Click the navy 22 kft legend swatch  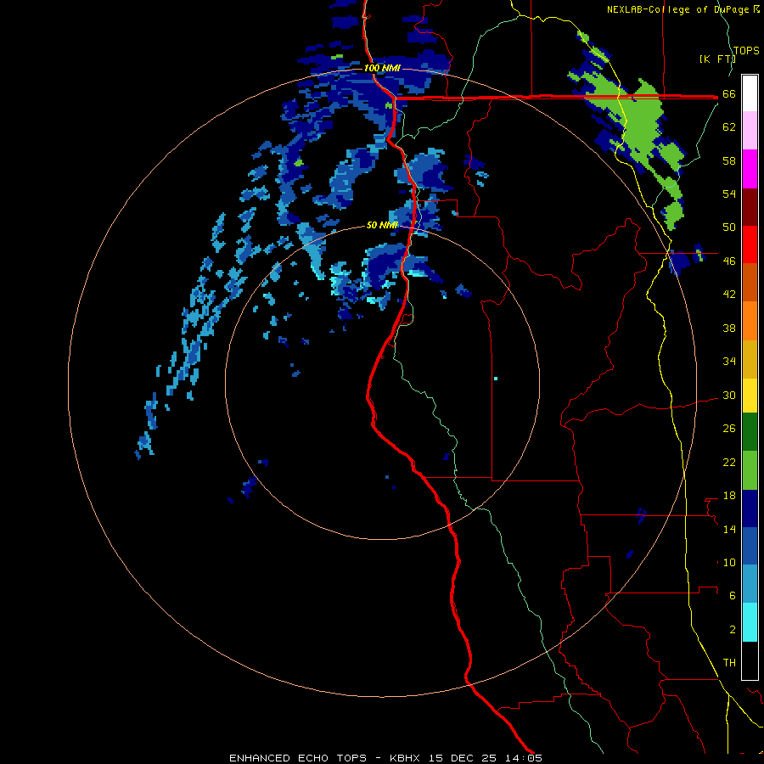pyautogui.click(x=750, y=508)
